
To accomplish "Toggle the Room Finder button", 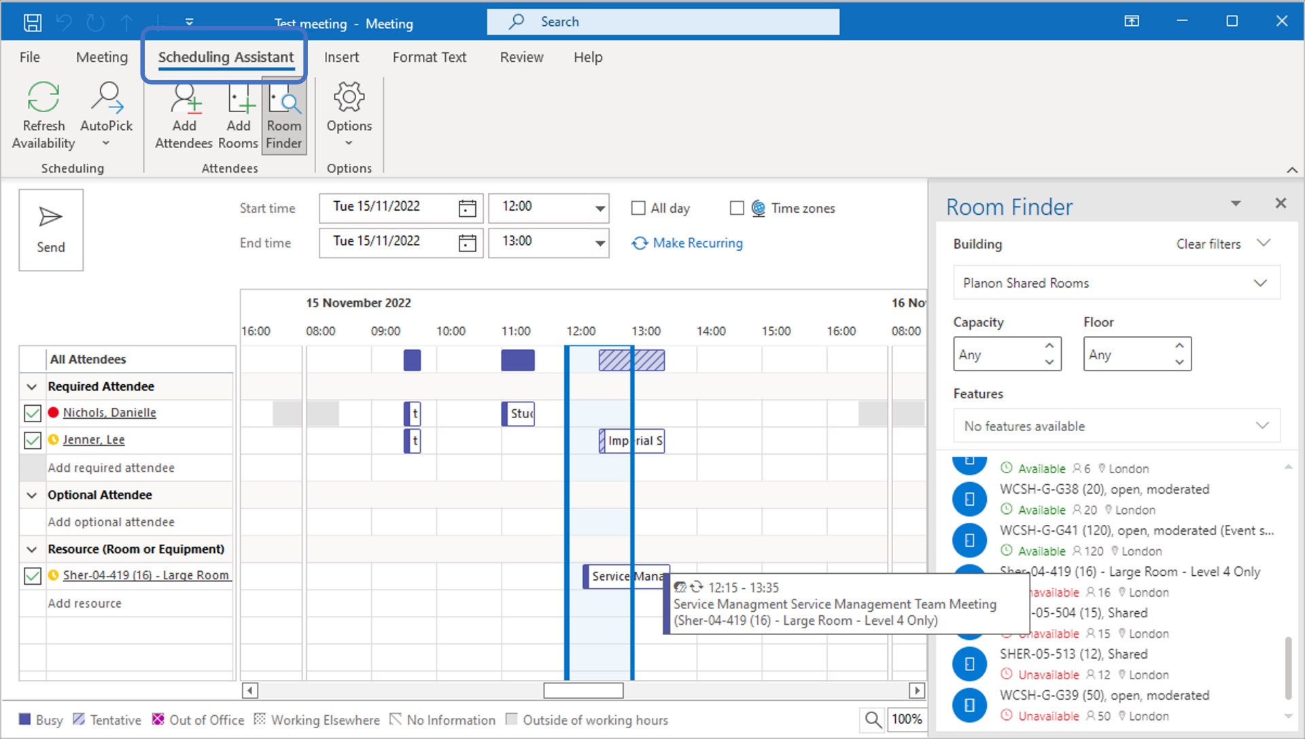I will tap(284, 116).
